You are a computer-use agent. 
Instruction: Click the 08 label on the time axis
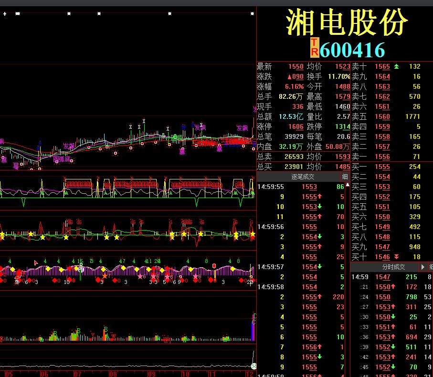[113, 374]
